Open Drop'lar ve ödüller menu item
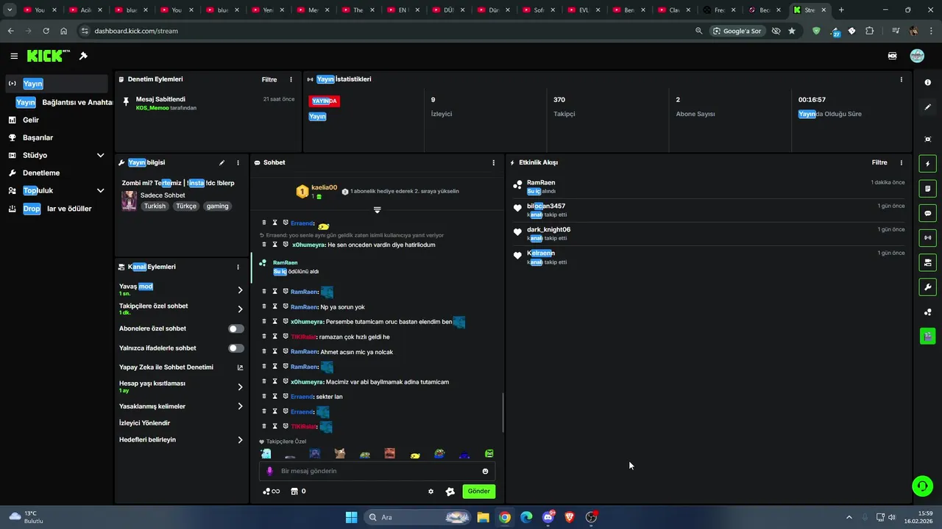Image resolution: width=942 pixels, height=529 pixels. coord(57,209)
